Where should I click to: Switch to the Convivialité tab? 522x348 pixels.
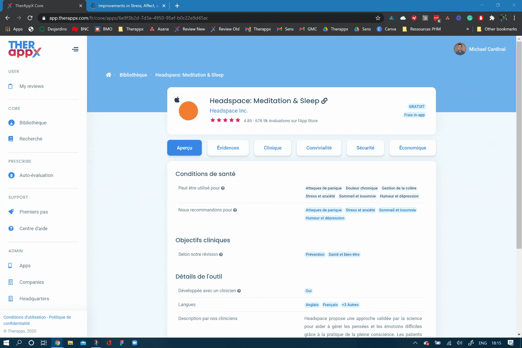(x=319, y=148)
